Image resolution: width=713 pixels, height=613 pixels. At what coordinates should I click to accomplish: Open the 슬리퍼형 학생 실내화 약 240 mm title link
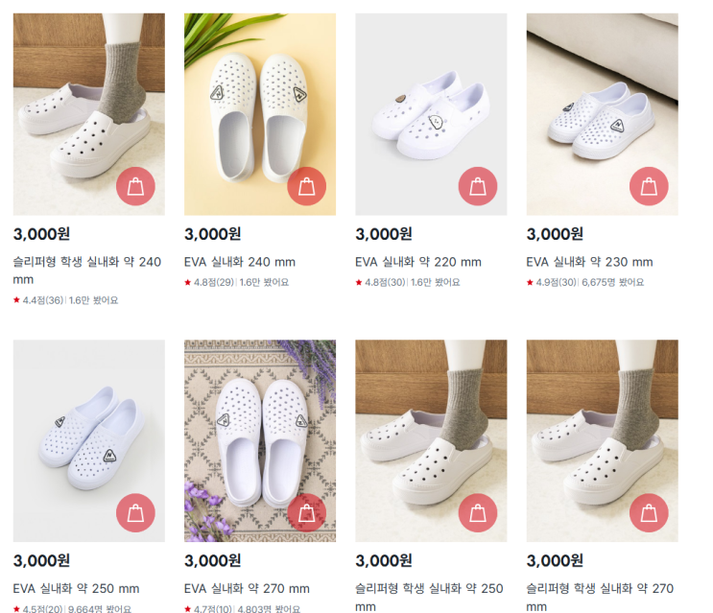pyautogui.click(x=87, y=271)
